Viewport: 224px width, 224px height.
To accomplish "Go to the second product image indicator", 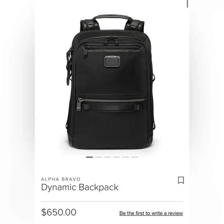I will pyautogui.click(x=98, y=157).
